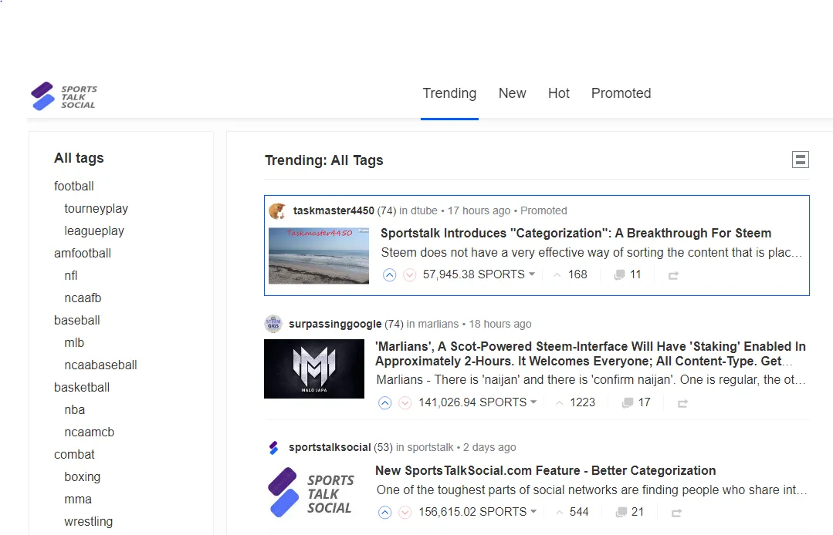This screenshot has width=833, height=535.
Task: Switch to the Trending tab
Action: point(449,93)
